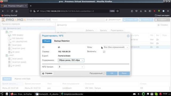This screenshot has width=171, height=96.
Task: Reload the current page
Action: tap(12, 11)
